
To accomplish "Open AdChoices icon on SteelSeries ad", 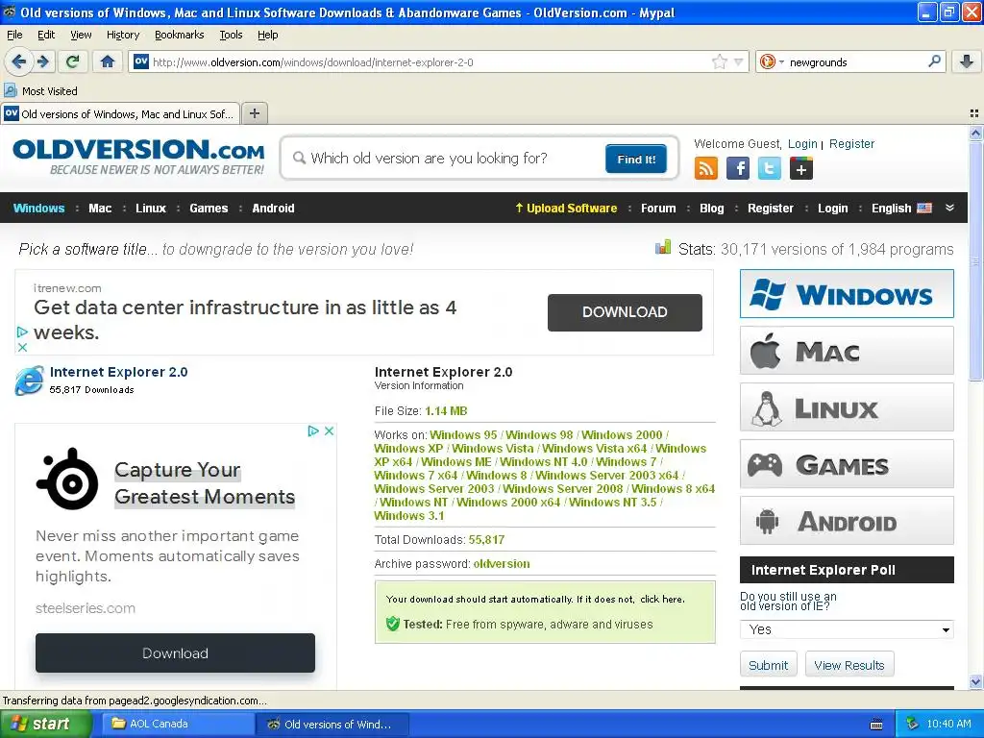I will (x=314, y=431).
